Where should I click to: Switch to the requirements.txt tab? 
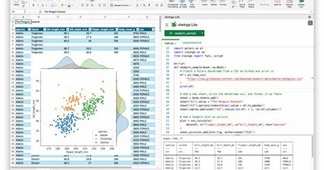(x=192, y=43)
